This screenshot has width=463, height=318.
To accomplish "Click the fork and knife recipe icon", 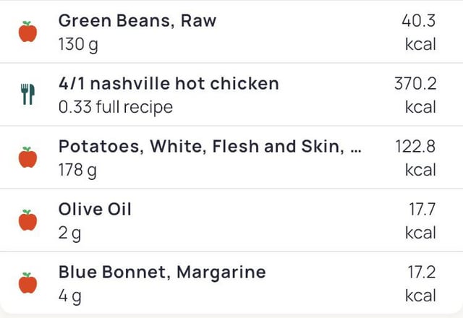I will tap(27, 95).
